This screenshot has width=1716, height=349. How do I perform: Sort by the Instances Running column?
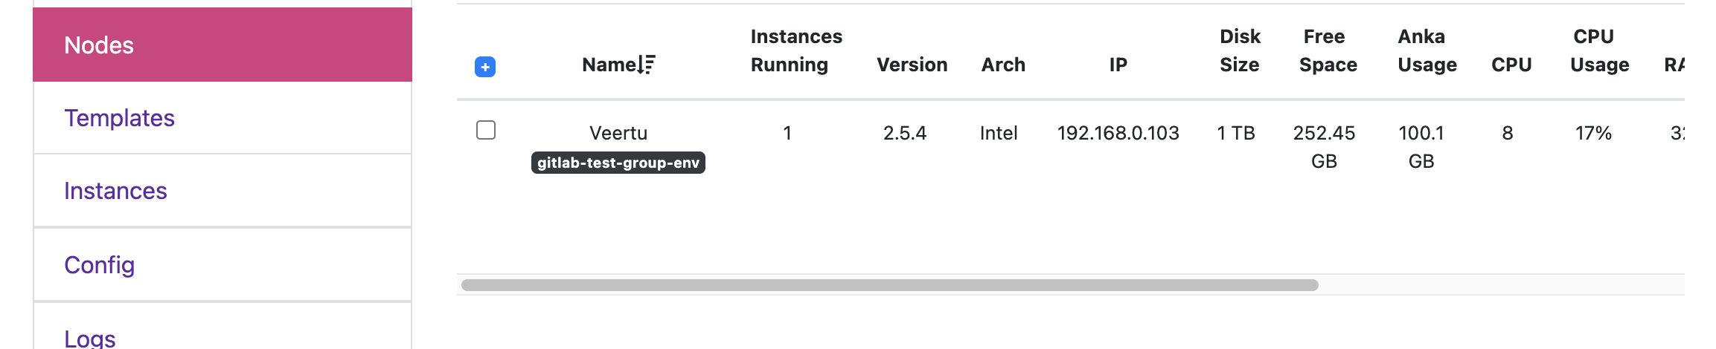[795, 50]
